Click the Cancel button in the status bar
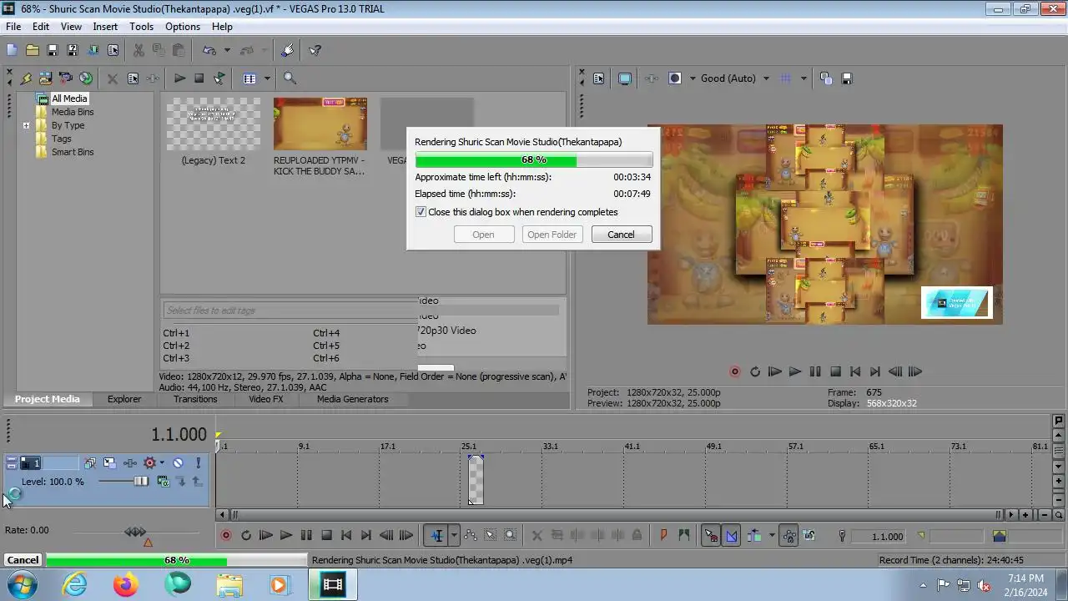The width and height of the screenshot is (1068, 601). pyautogui.click(x=23, y=560)
